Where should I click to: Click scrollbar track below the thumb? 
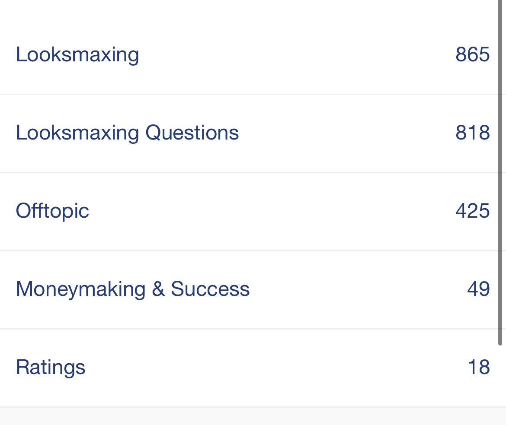500,380
